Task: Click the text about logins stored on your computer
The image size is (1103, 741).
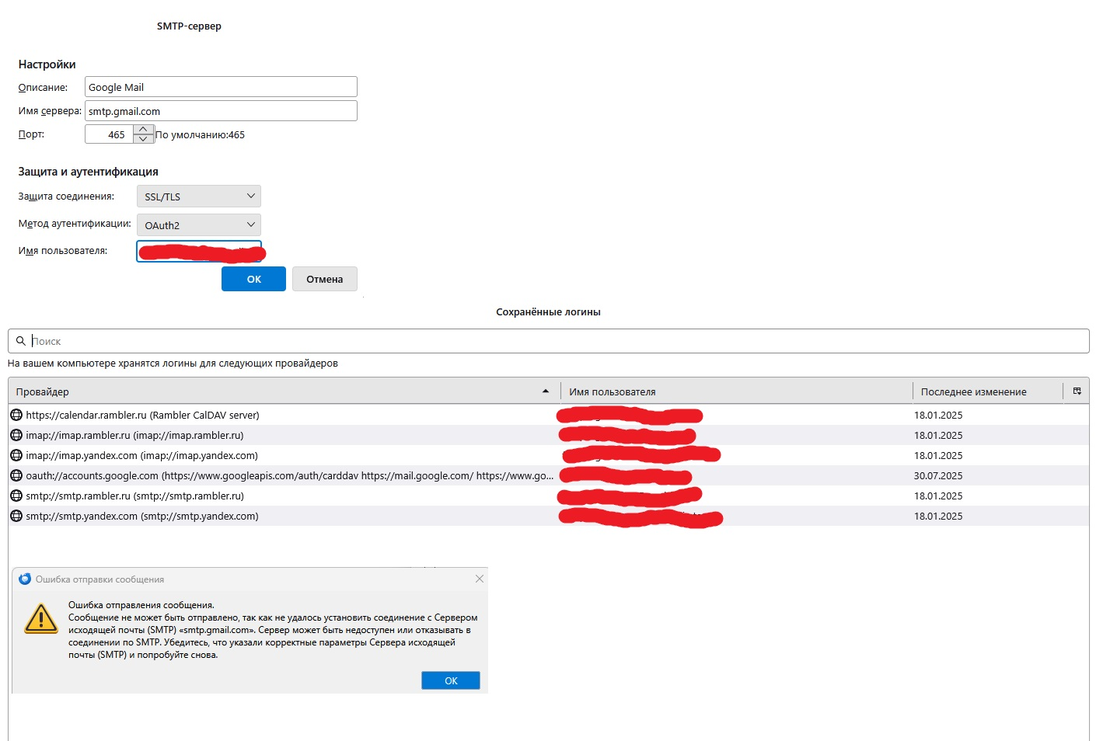Action: pos(173,363)
